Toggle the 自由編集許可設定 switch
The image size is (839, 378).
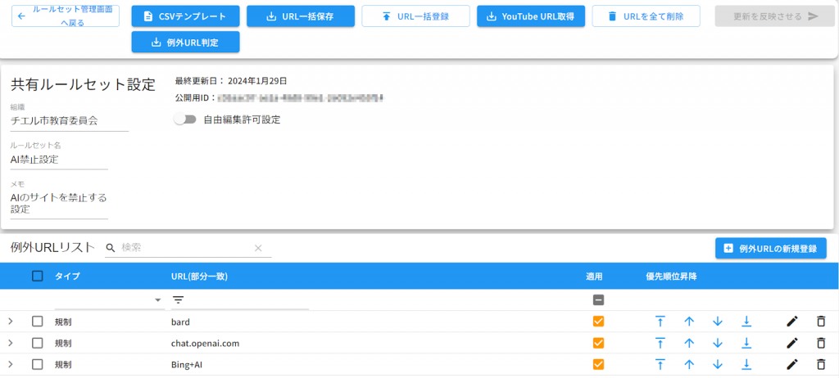[x=185, y=119]
